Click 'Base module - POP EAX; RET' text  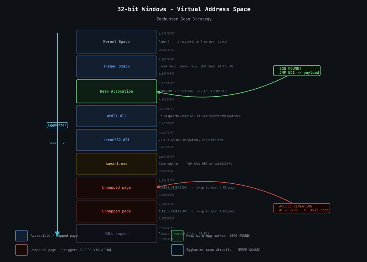pos(195,164)
